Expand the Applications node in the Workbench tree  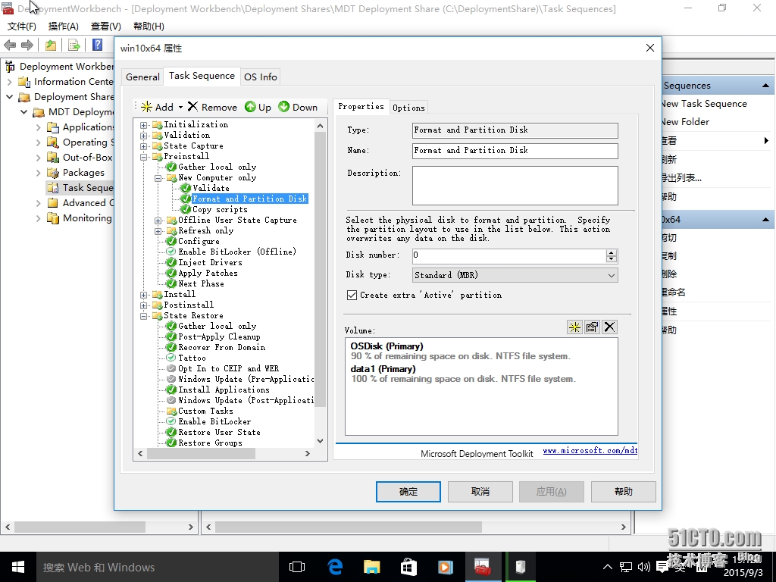(38, 127)
